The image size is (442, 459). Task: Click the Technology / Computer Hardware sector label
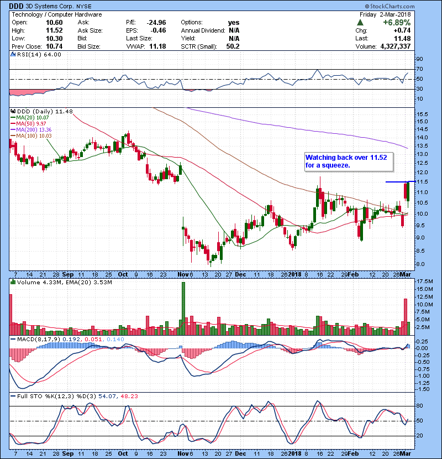click(x=57, y=14)
